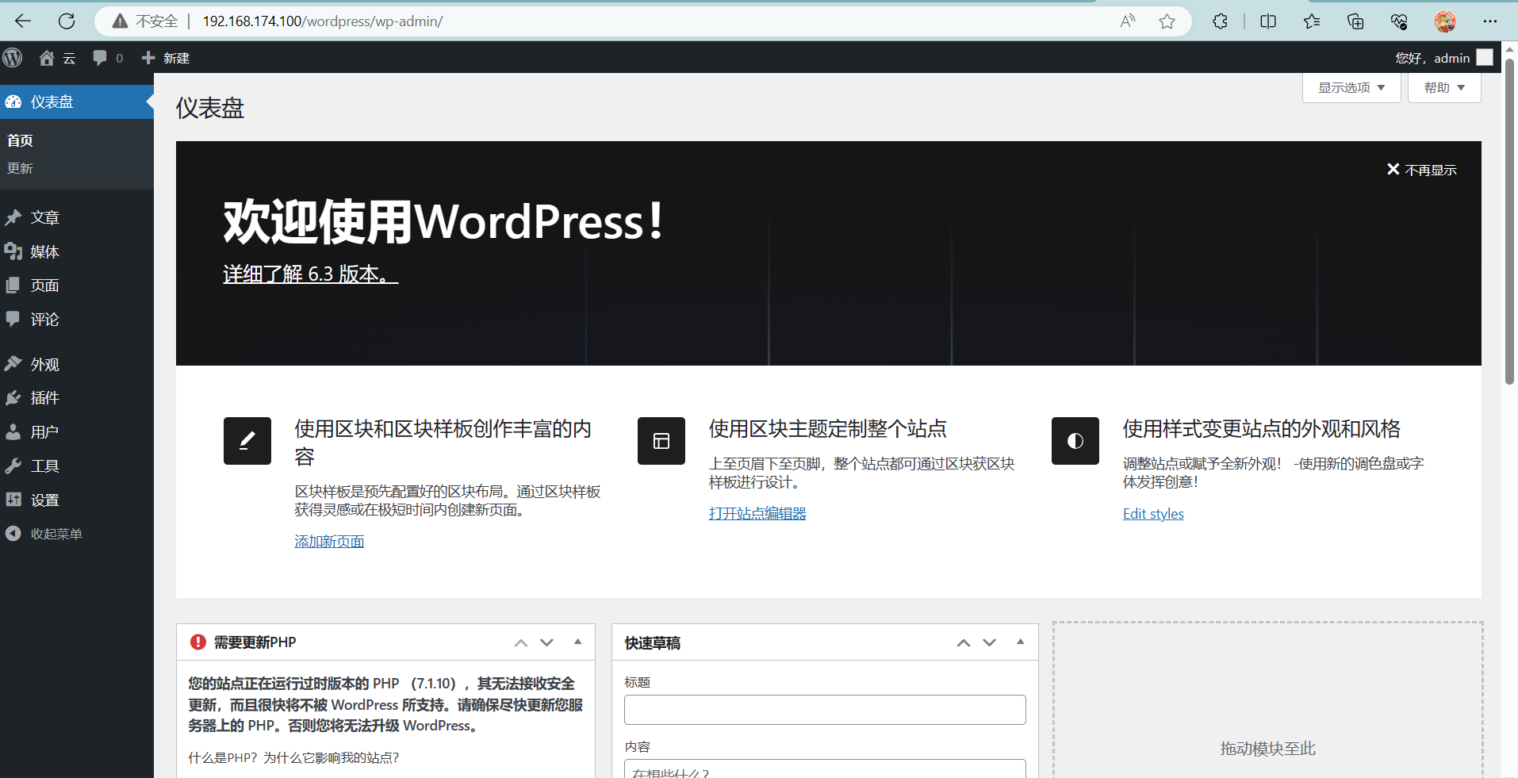Go back with the browser back arrow
Viewport: 1518px width, 778px height.
23,21
